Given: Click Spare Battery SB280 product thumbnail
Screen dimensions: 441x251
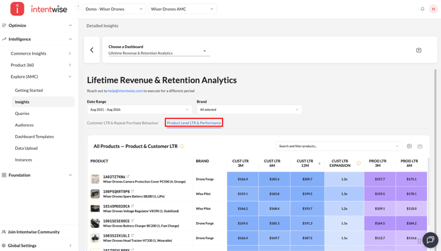Looking at the screenshot, I should 95,194.
